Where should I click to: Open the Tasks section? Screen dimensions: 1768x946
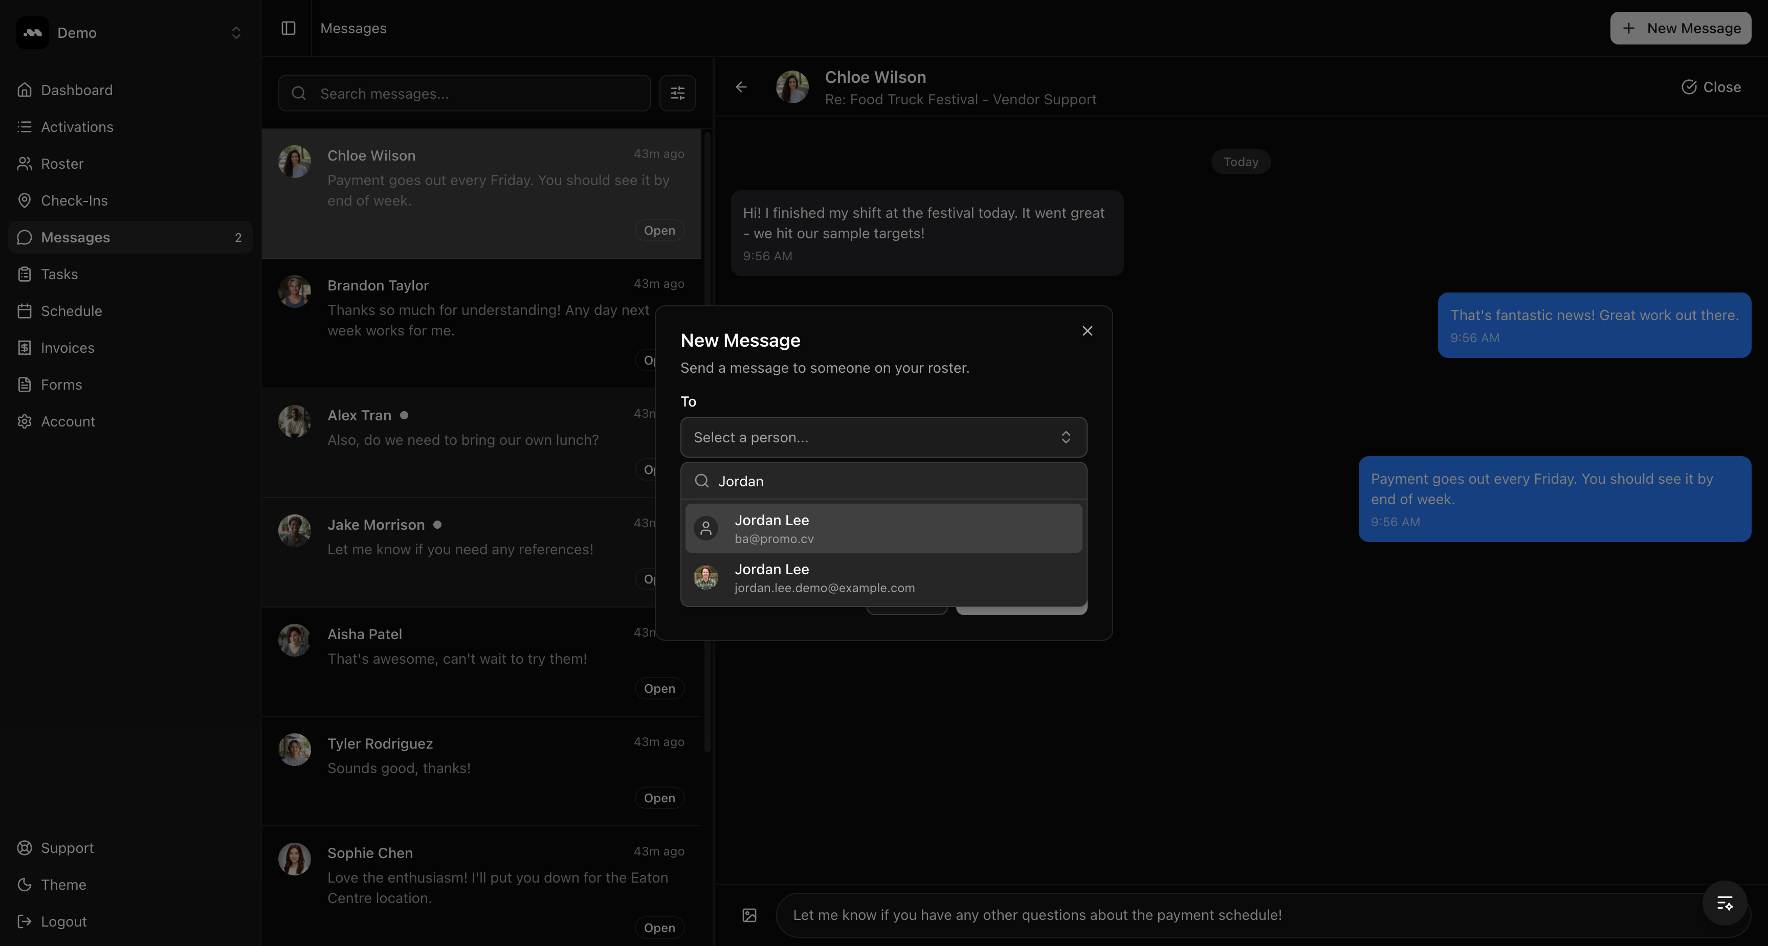click(x=58, y=274)
